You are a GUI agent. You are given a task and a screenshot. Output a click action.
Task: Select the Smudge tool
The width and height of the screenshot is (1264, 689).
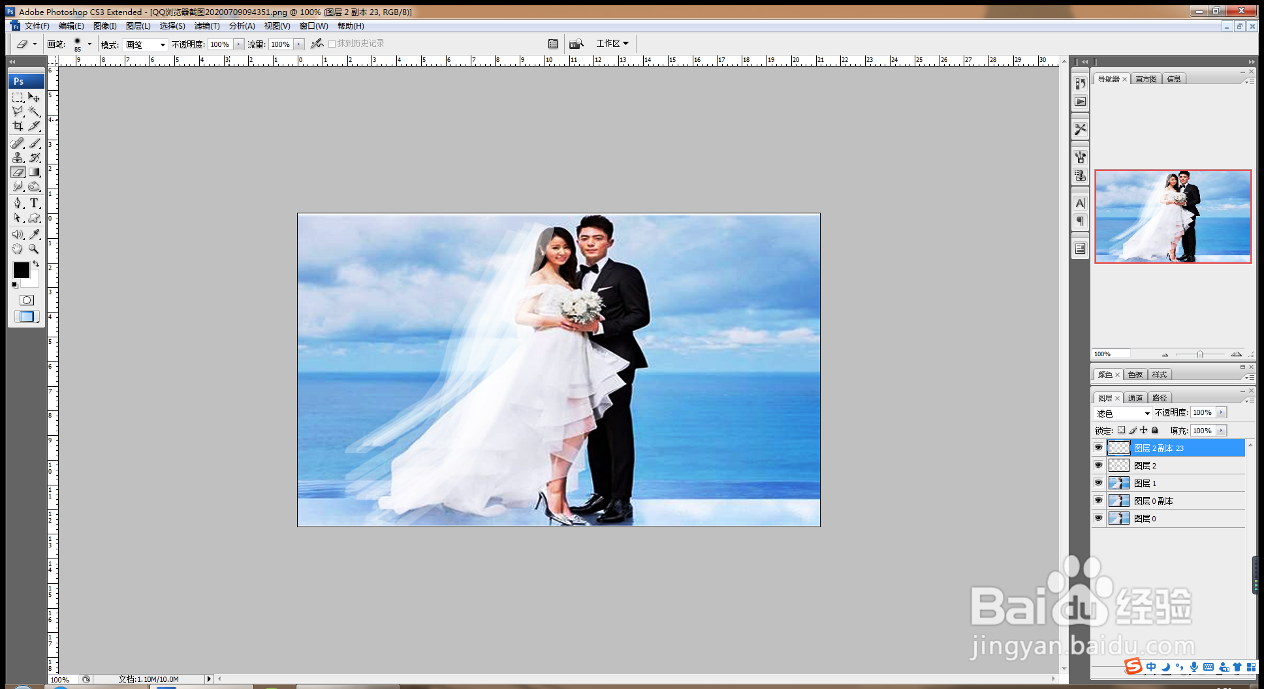point(18,187)
